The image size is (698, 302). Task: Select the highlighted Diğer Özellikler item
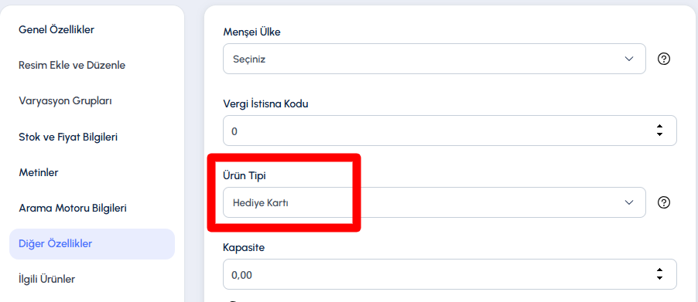[92, 244]
